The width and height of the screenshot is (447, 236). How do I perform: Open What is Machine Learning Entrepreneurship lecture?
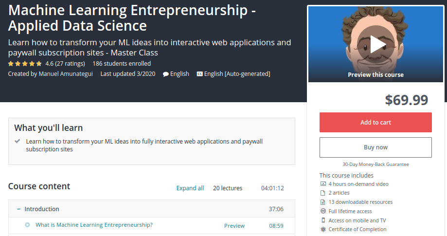click(x=94, y=225)
